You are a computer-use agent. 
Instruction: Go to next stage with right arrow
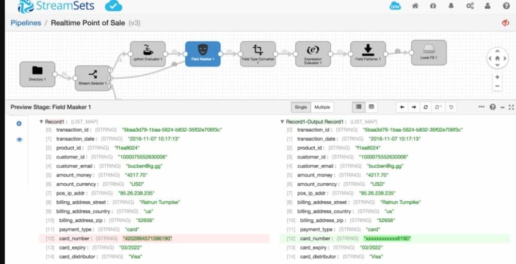tap(413, 107)
